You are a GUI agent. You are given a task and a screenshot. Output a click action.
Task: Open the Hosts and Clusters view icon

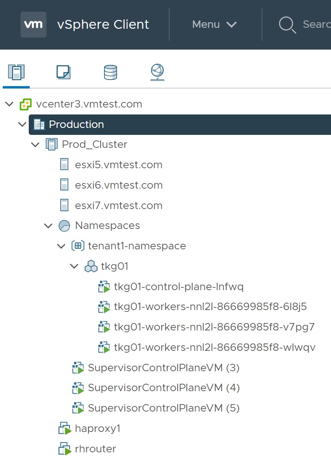pyautogui.click(x=16, y=72)
